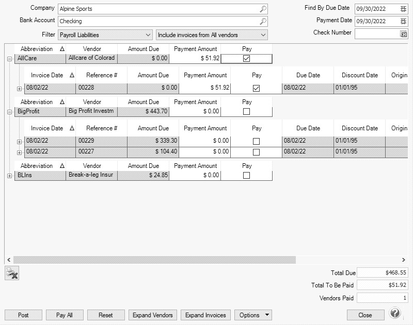Click sort triangle in BLIns Abbreviation header
This screenshot has height=325, width=413.
62,166
